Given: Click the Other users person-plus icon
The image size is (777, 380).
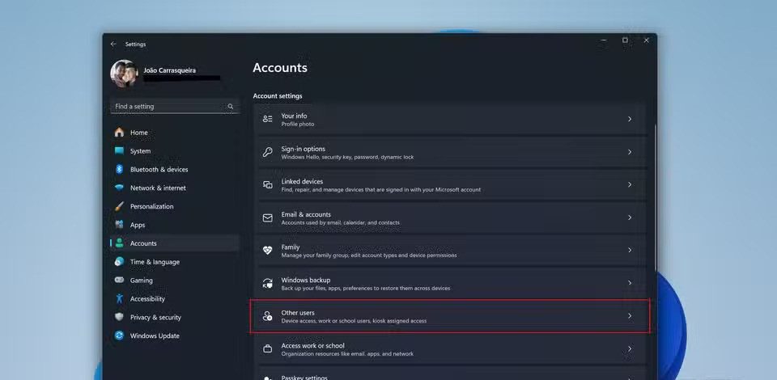Looking at the screenshot, I should pyautogui.click(x=268, y=316).
